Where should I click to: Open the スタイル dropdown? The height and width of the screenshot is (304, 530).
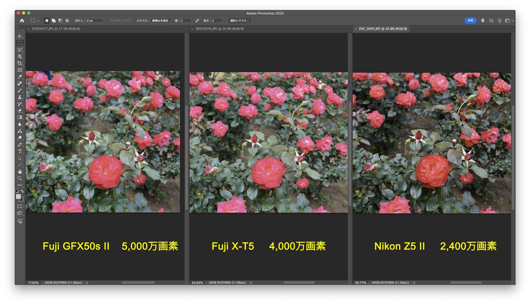[x=161, y=20]
